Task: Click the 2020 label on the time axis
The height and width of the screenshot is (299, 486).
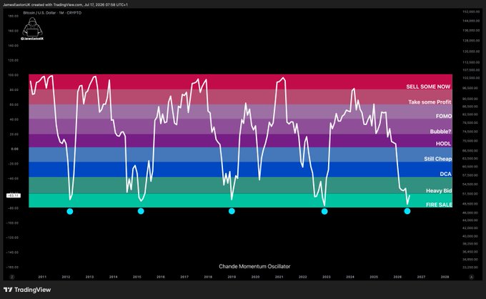Action: click(255, 277)
